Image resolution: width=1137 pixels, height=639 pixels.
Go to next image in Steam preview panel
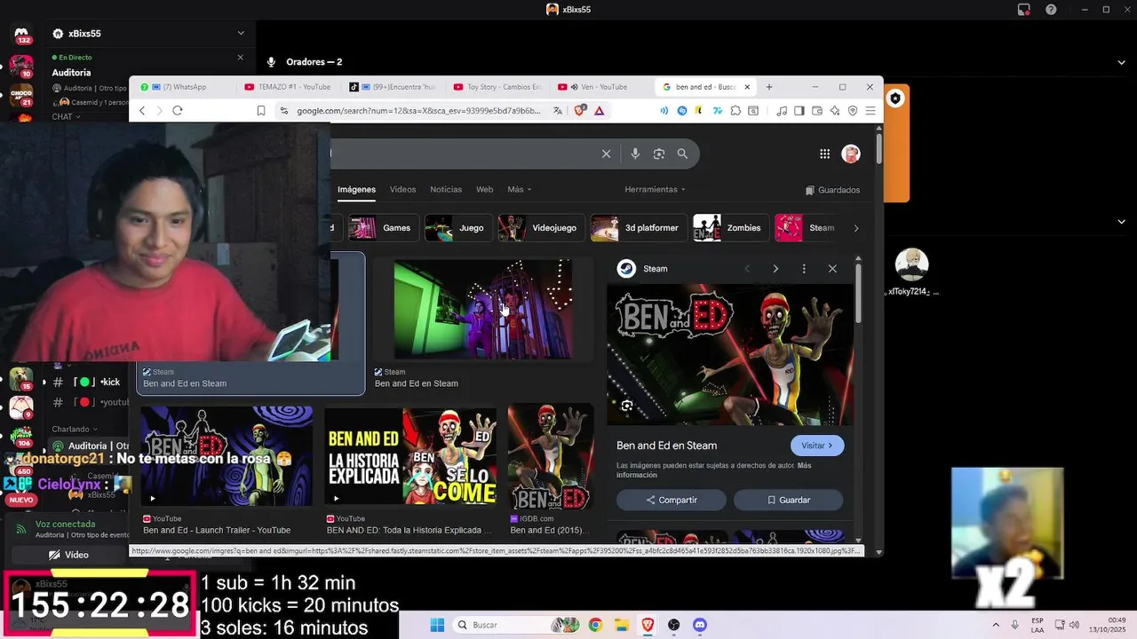pyautogui.click(x=775, y=269)
